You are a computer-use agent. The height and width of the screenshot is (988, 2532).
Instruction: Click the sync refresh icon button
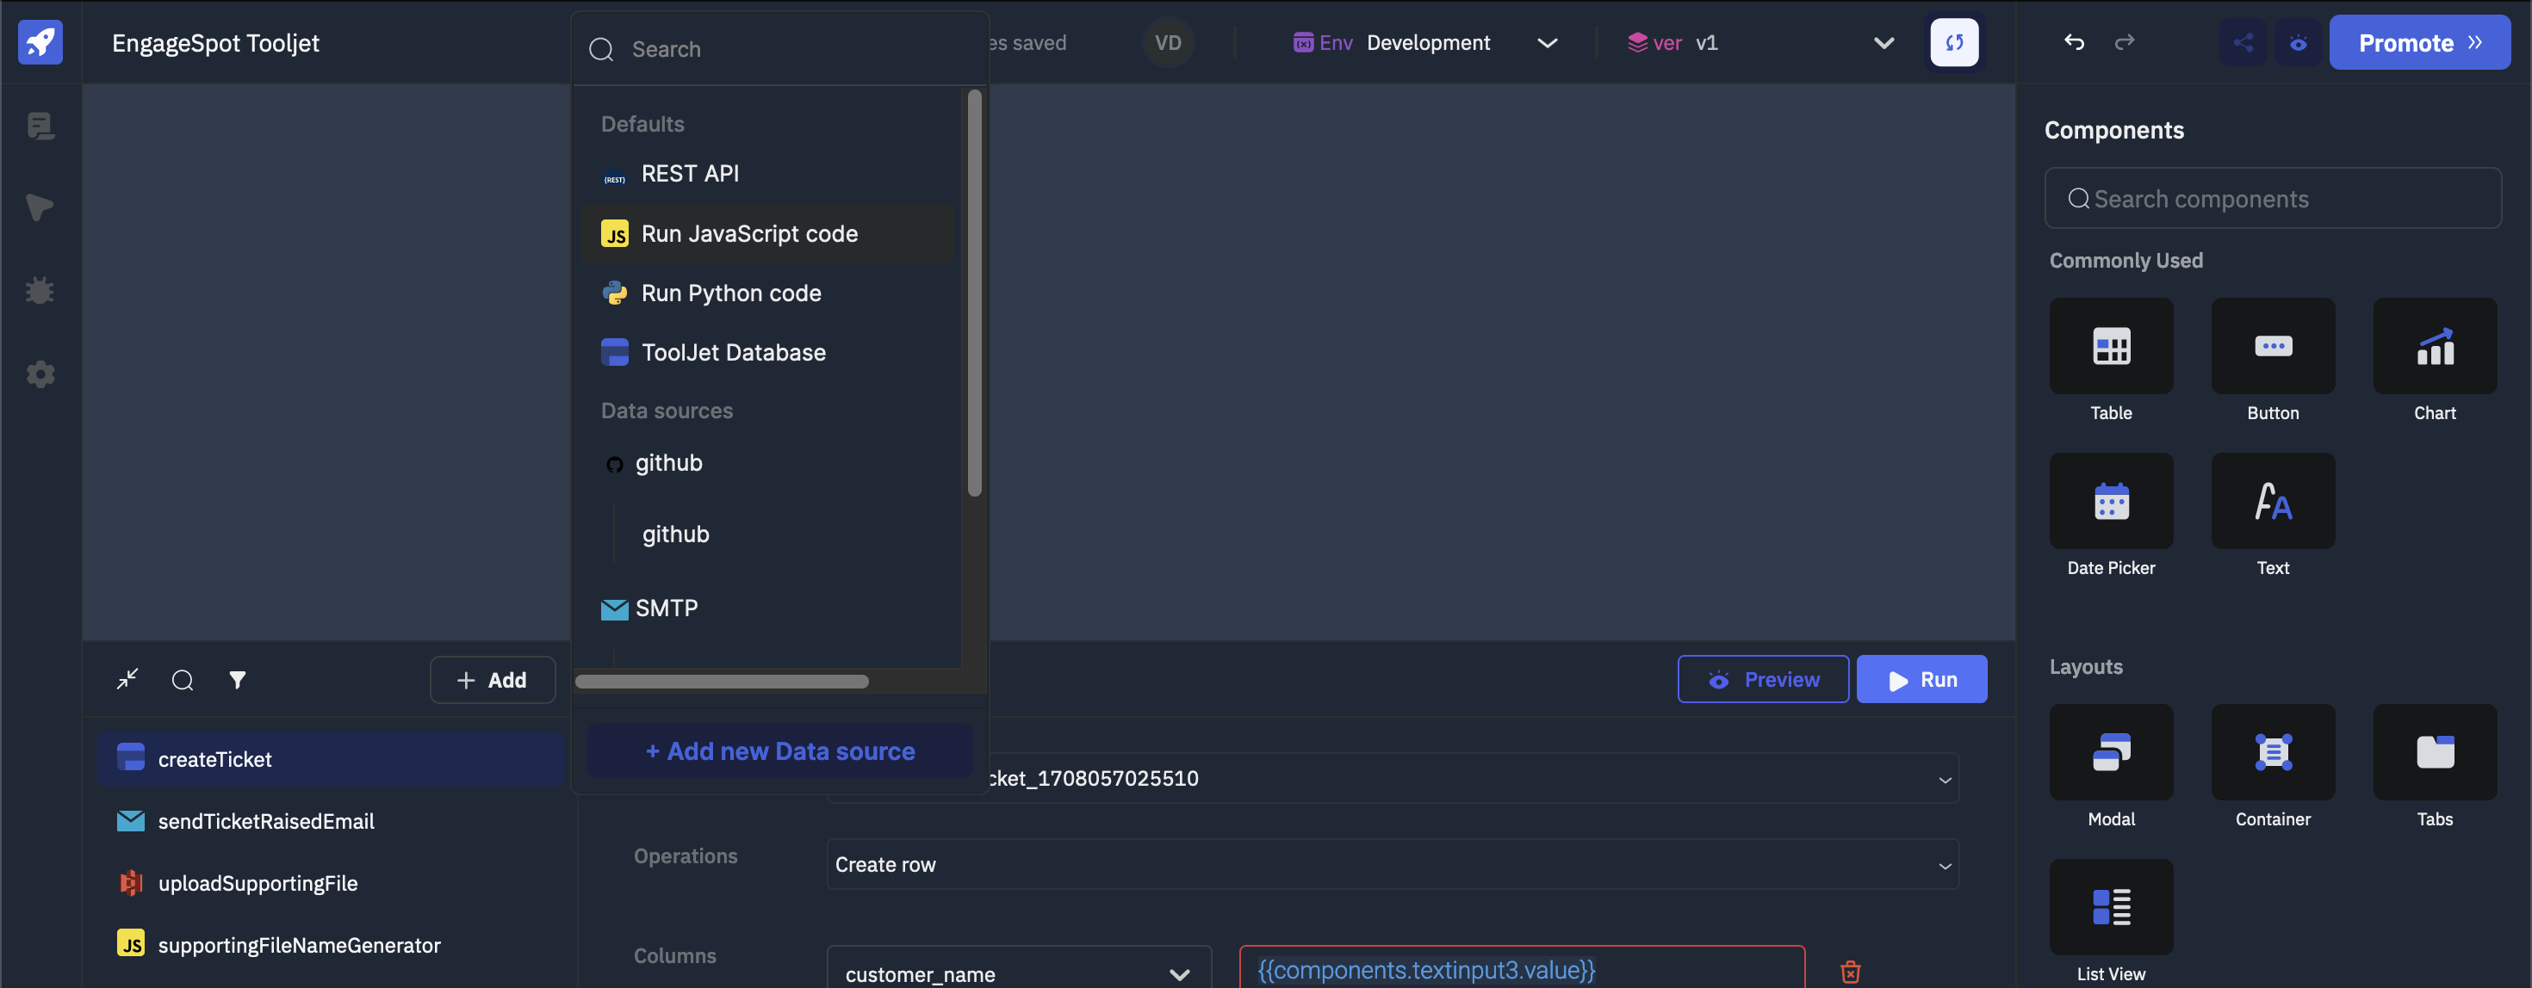1954,42
